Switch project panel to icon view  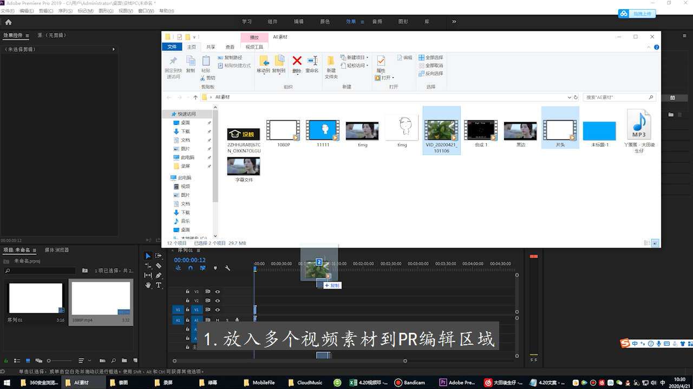(28, 360)
